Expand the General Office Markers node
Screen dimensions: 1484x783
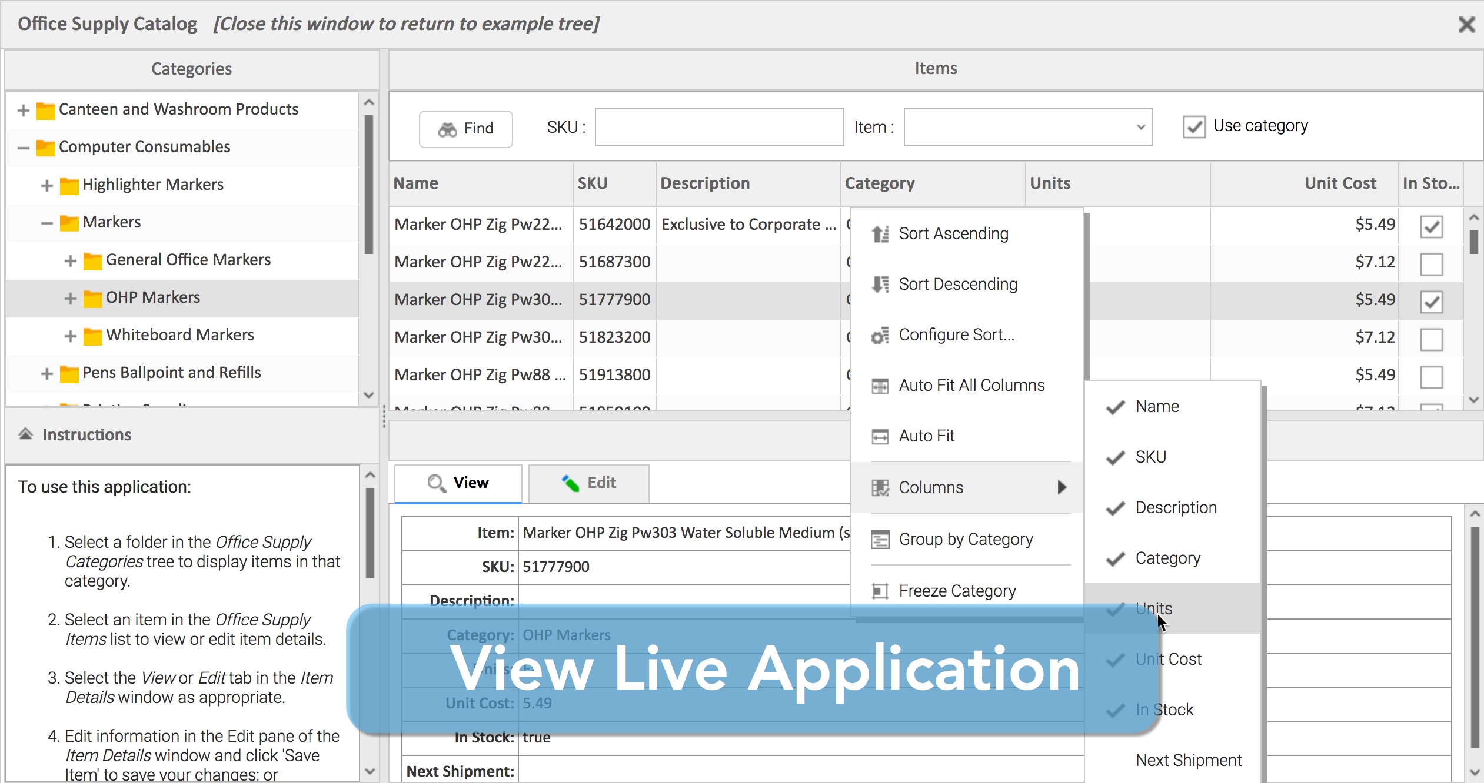pyautogui.click(x=71, y=261)
